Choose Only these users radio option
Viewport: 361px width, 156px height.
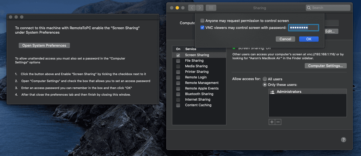tap(265, 85)
